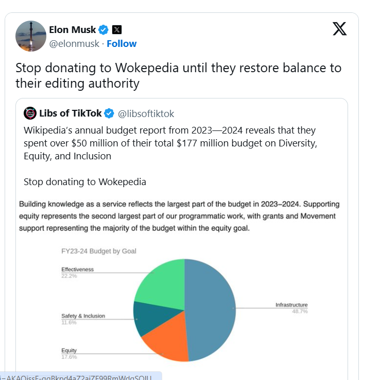This screenshot has height=380, width=380.
Task: Click the "FY23-24 Budget by Goal" chart title
Action: coord(99,251)
